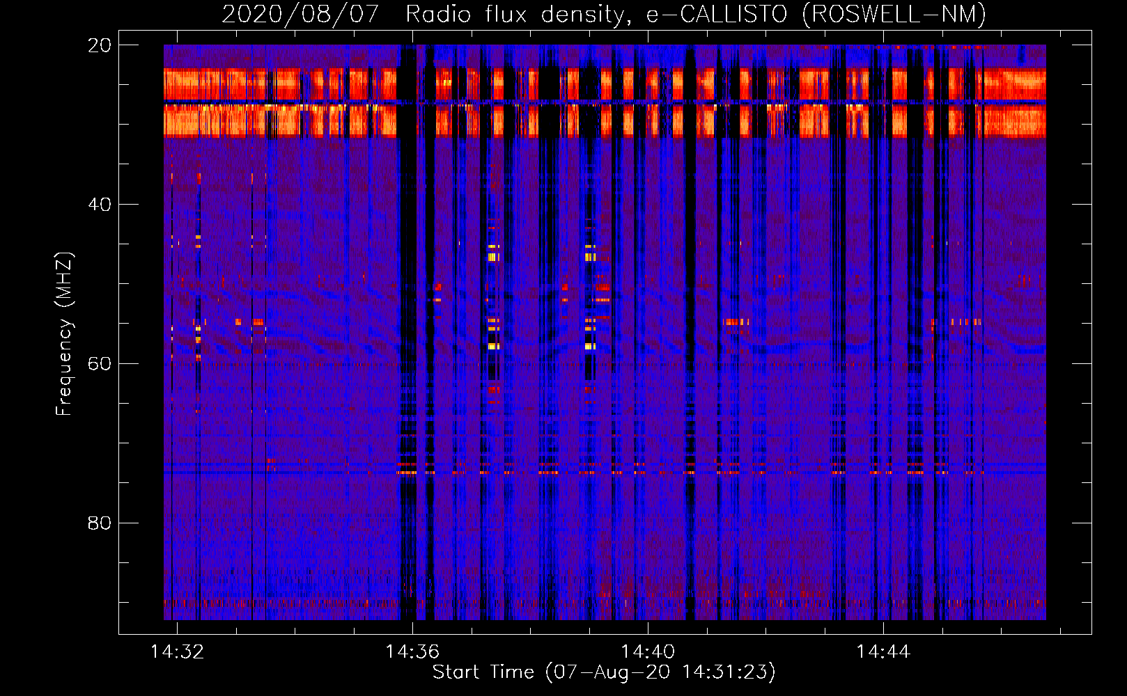Click the time tick label '14:40'
Screen dimensions: 1127x696
tap(648, 651)
